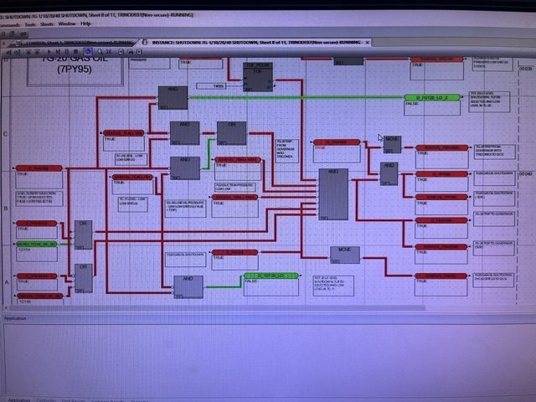
Task: Click the zoom-to-fit icon beside the magnifier
Action: (x=109, y=52)
